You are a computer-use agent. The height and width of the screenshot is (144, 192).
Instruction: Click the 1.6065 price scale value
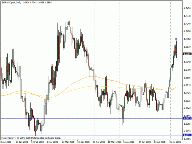187,124
